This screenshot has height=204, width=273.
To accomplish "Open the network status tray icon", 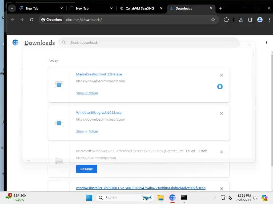I will pos(223,198).
